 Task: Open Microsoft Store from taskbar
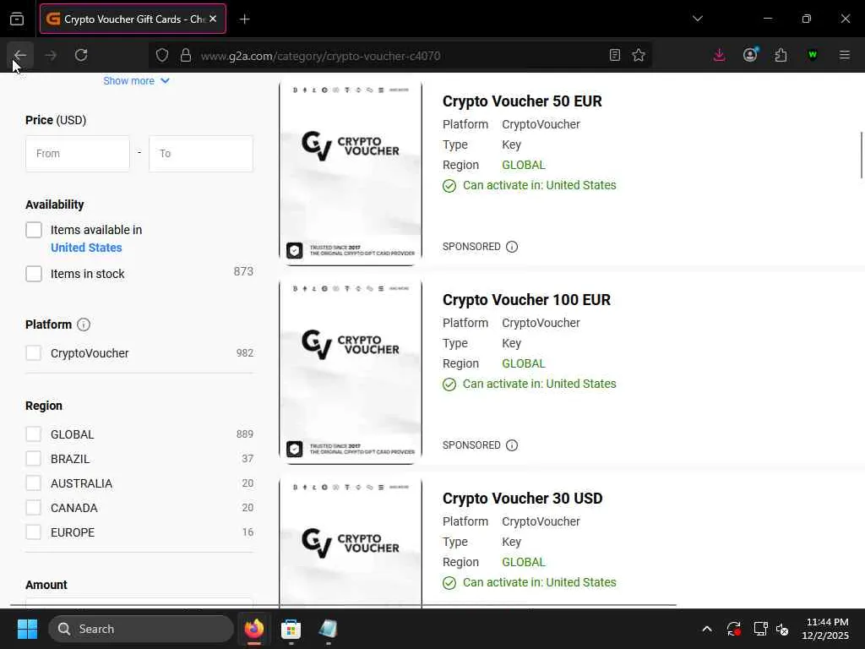[x=291, y=629]
